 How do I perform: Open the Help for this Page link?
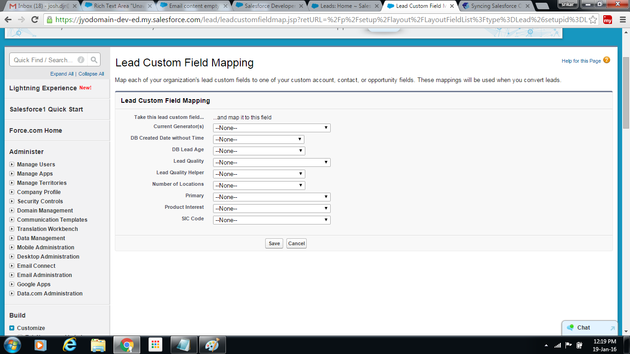[x=581, y=61]
